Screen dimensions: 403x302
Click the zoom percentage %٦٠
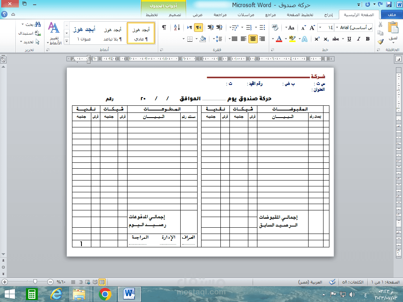click(x=61, y=282)
